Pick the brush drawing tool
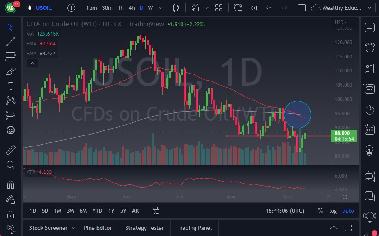Image resolution: width=379 pixels, height=236 pixels. click(x=10, y=71)
